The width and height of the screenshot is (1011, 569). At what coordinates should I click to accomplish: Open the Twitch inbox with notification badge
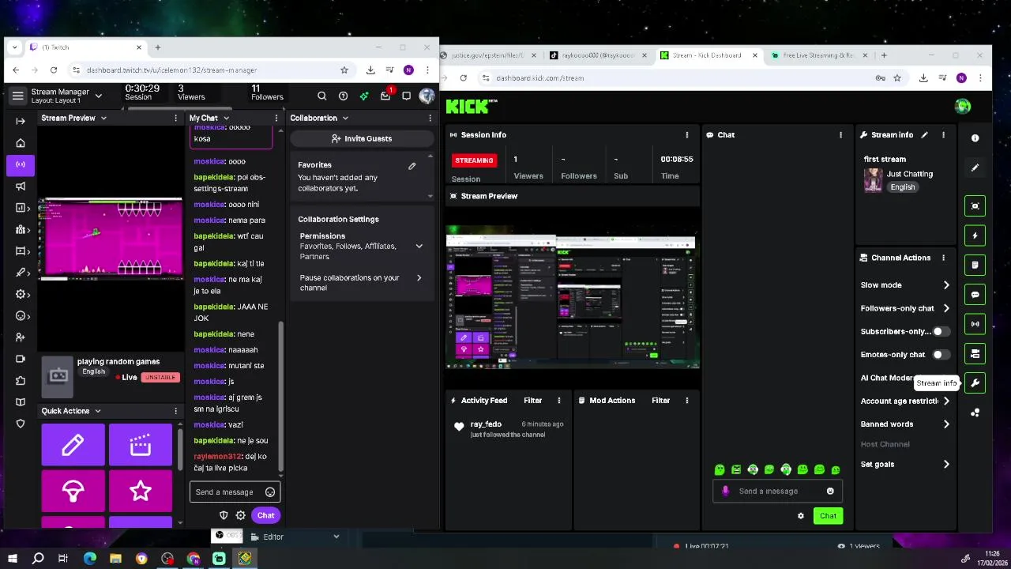385,96
